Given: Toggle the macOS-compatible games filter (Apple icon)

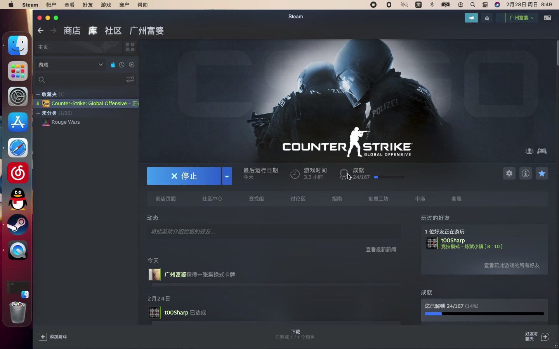Looking at the screenshot, I should point(113,65).
